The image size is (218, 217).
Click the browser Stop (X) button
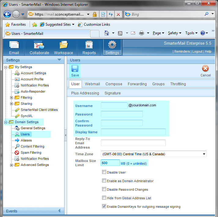(118, 14)
